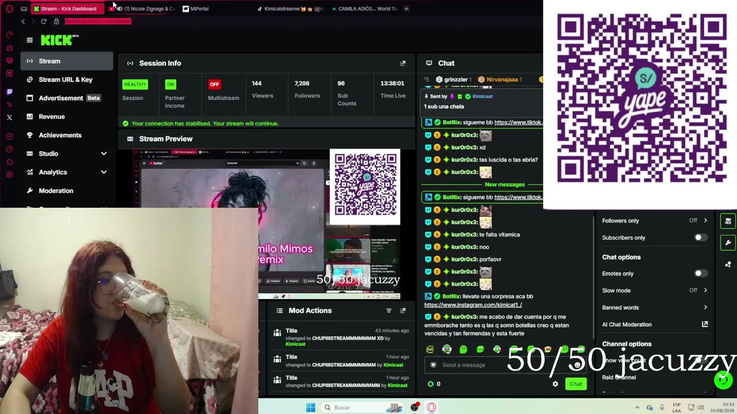Image resolution: width=737 pixels, height=414 pixels.
Task: Open Followers only options
Action: (655, 221)
